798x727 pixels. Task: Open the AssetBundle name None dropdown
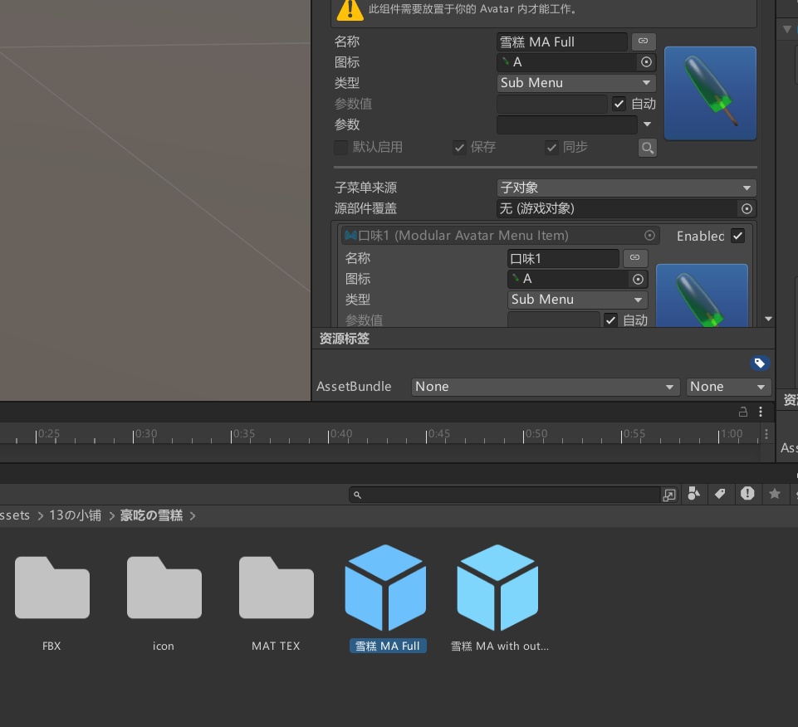click(x=545, y=387)
